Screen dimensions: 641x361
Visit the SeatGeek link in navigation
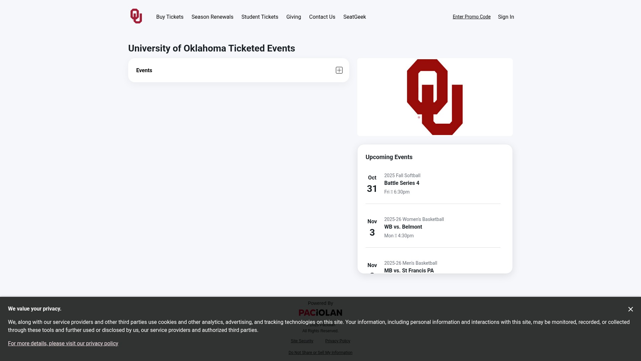point(355,17)
